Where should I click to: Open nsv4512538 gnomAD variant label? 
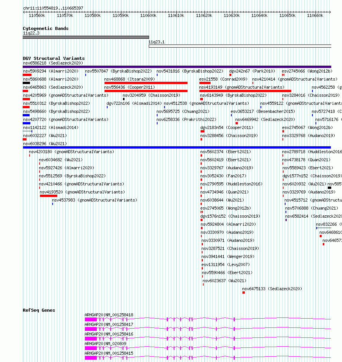206,103
